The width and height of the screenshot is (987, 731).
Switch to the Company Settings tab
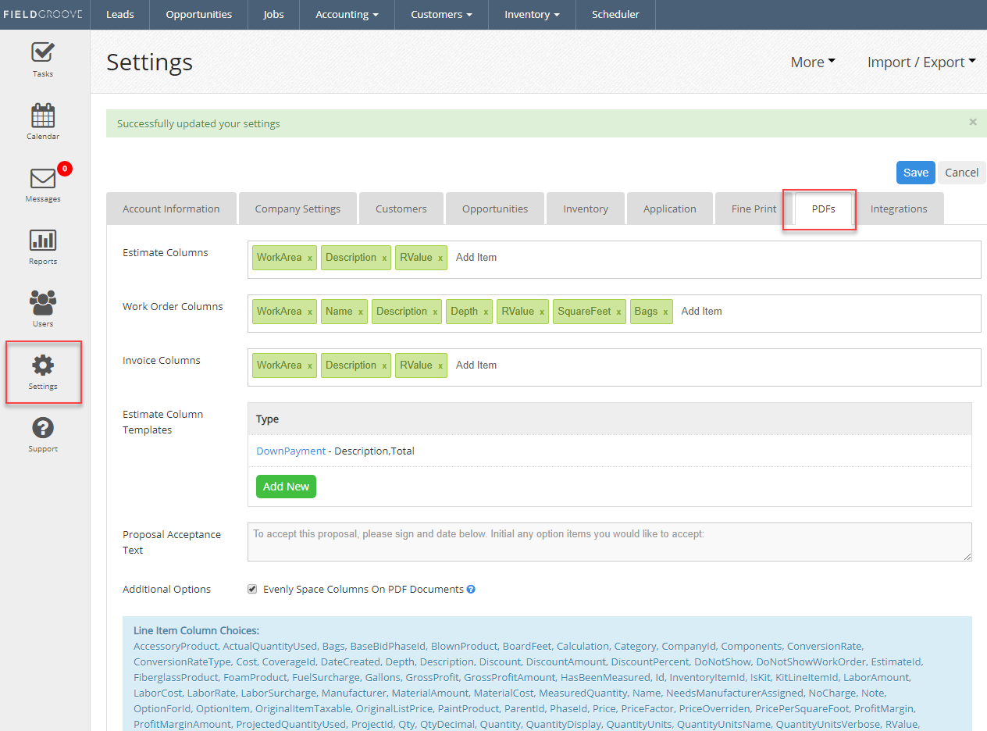pos(298,209)
